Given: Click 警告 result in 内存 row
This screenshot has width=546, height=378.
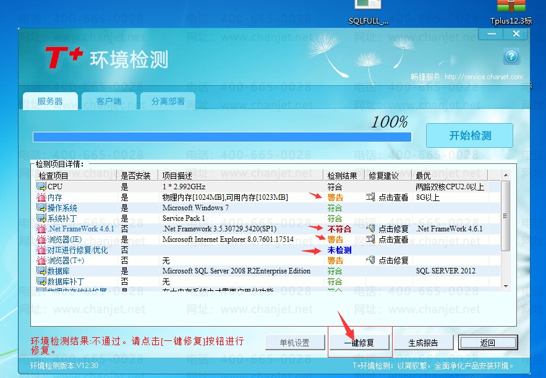Looking at the screenshot, I should pyautogui.click(x=335, y=197).
